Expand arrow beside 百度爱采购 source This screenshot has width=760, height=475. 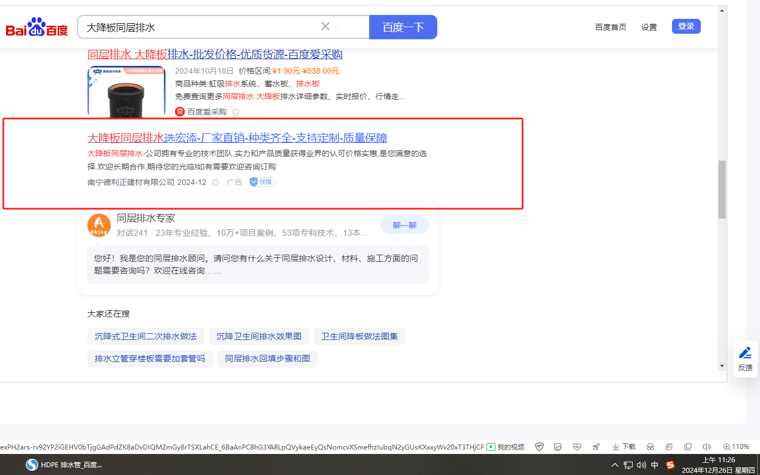[236, 112]
